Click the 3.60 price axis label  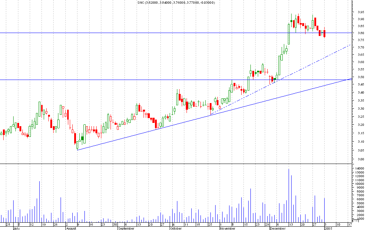point(361,62)
